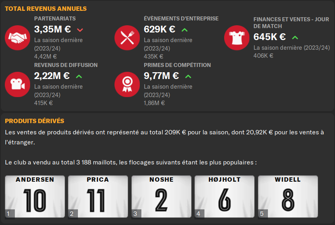Click the Primes de Compétition label
Image resolution: width=335 pixels, height=225 pixels.
coord(177,65)
